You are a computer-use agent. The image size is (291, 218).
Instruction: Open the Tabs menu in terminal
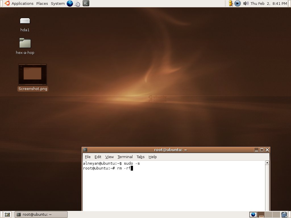(140, 157)
